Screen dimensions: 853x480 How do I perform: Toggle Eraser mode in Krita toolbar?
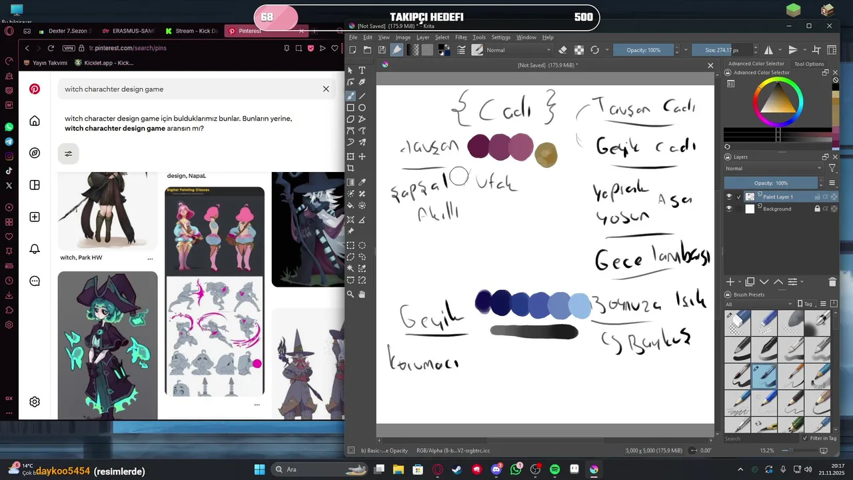(562, 50)
